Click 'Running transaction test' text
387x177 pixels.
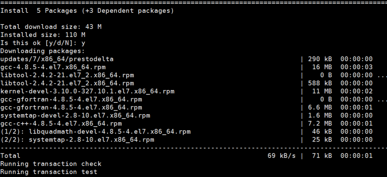49,172
